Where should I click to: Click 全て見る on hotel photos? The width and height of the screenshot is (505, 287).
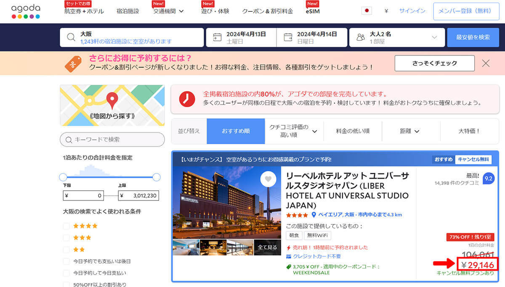(267, 247)
